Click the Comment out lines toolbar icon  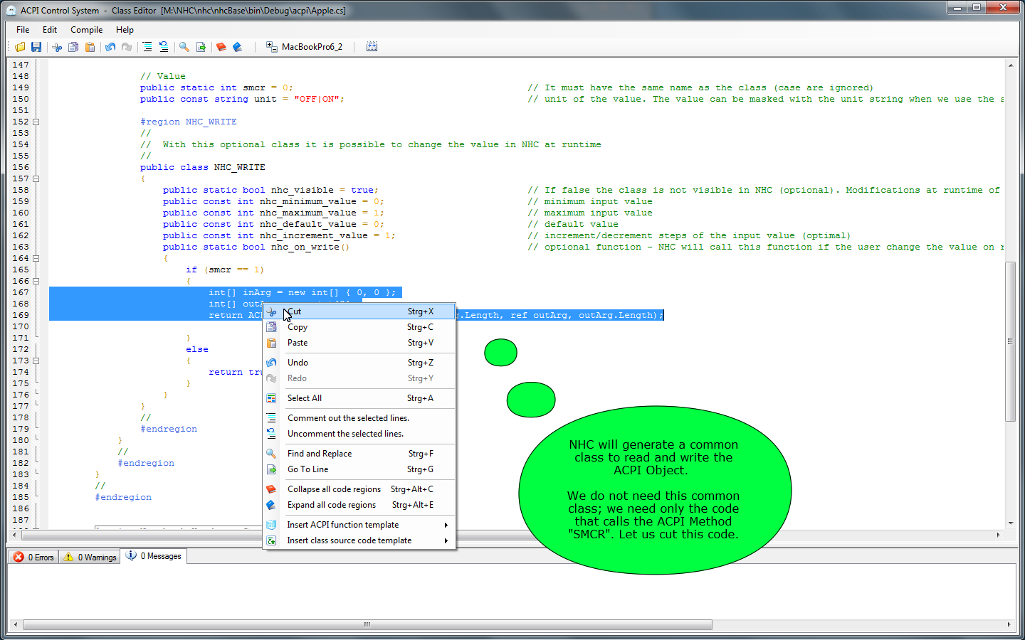pyautogui.click(x=147, y=47)
